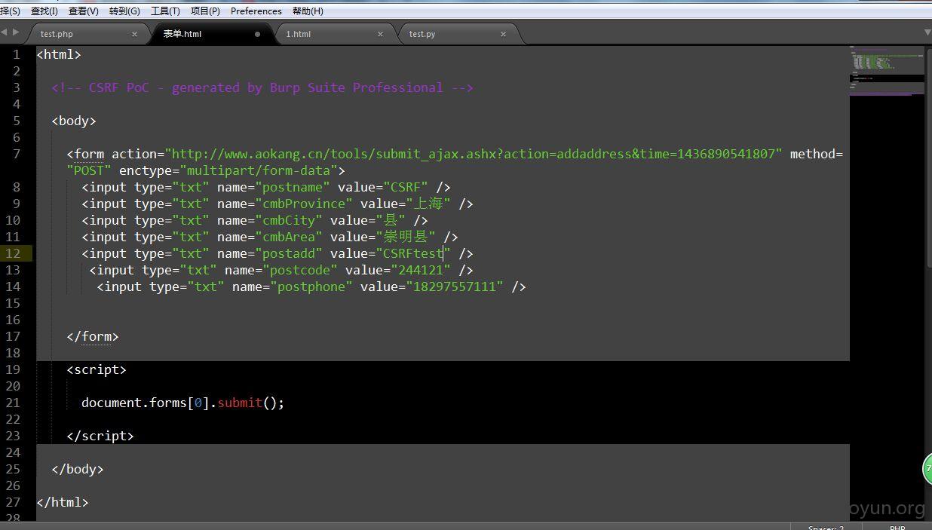Open the 查看(V) menu
Screen dimensions: 932x530
[x=84, y=11]
